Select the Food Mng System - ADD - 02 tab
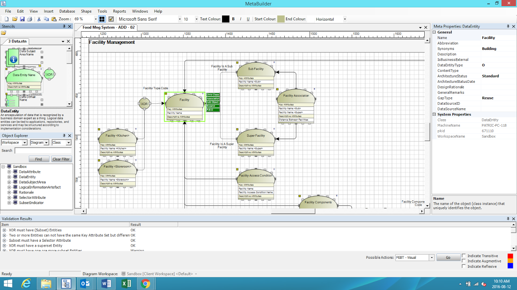The height and width of the screenshot is (290, 517). coord(109,28)
